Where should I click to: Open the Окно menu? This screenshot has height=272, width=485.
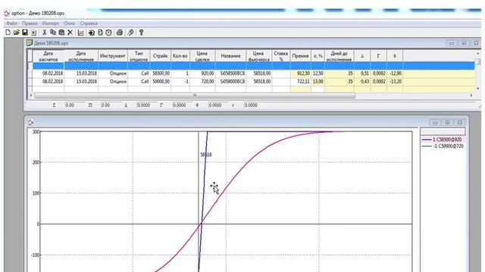pyautogui.click(x=69, y=23)
